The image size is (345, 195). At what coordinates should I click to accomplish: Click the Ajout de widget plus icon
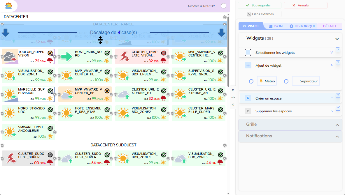pos(248,65)
